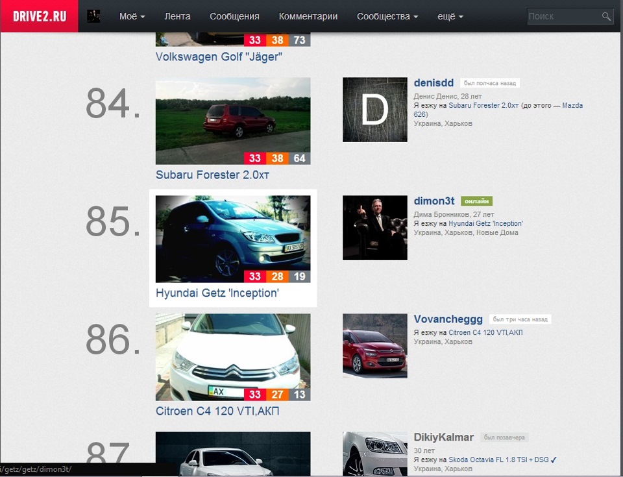Click the checkmark next to Skoda Octavia FL
This screenshot has height=477, width=623.
554,460
